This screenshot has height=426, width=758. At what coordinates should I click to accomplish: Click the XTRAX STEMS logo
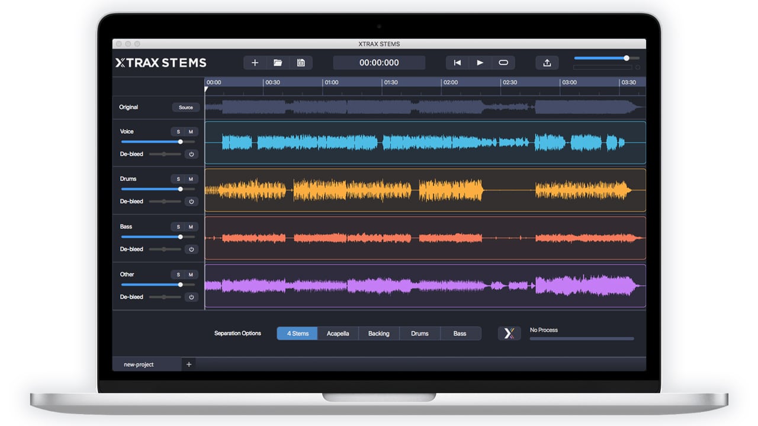click(x=161, y=63)
